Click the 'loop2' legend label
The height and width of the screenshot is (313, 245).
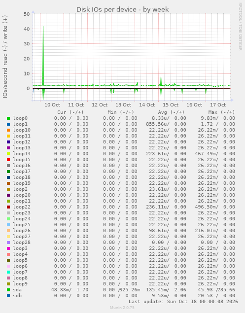[20, 189]
